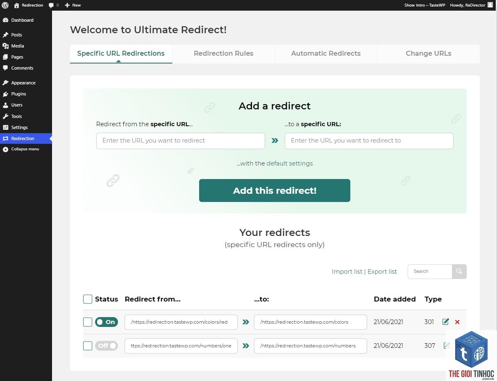
Task: Click the colors destination URL field
Action: pos(311,322)
